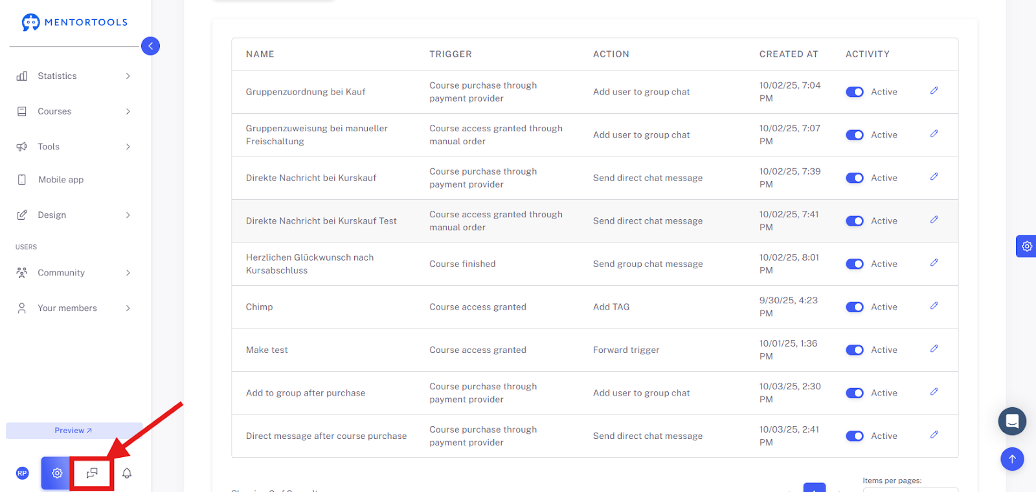1036x492 pixels.
Task: Open the settings gear in the bottom sidebar
Action: point(57,473)
